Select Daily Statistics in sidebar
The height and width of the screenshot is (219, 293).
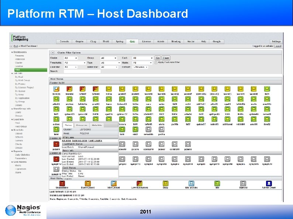click(x=23, y=155)
